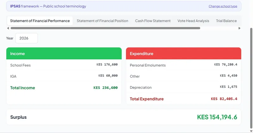Switch to the Trial Balance tab
Viewport: 253px width, 133px height.
[226, 21]
